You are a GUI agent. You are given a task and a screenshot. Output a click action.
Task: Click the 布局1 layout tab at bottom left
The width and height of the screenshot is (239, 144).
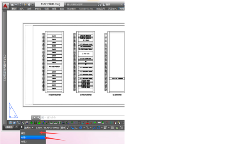(9, 127)
